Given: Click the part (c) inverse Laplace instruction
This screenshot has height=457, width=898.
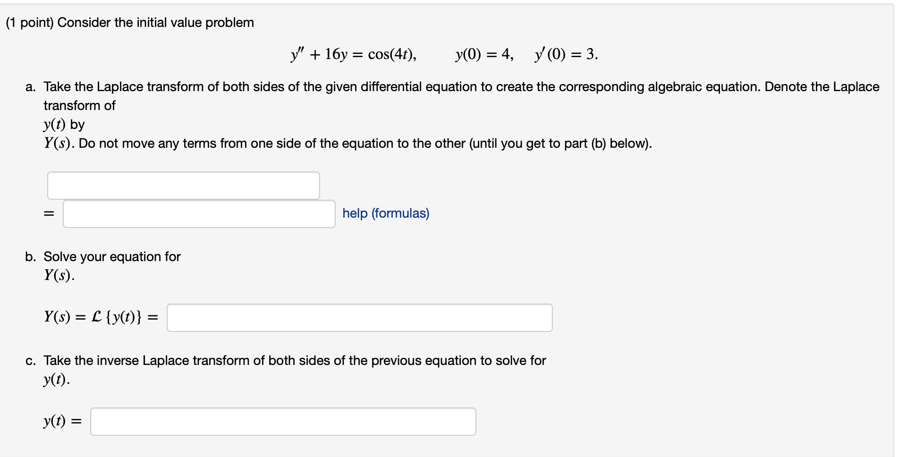Looking at the screenshot, I should click(x=294, y=360).
